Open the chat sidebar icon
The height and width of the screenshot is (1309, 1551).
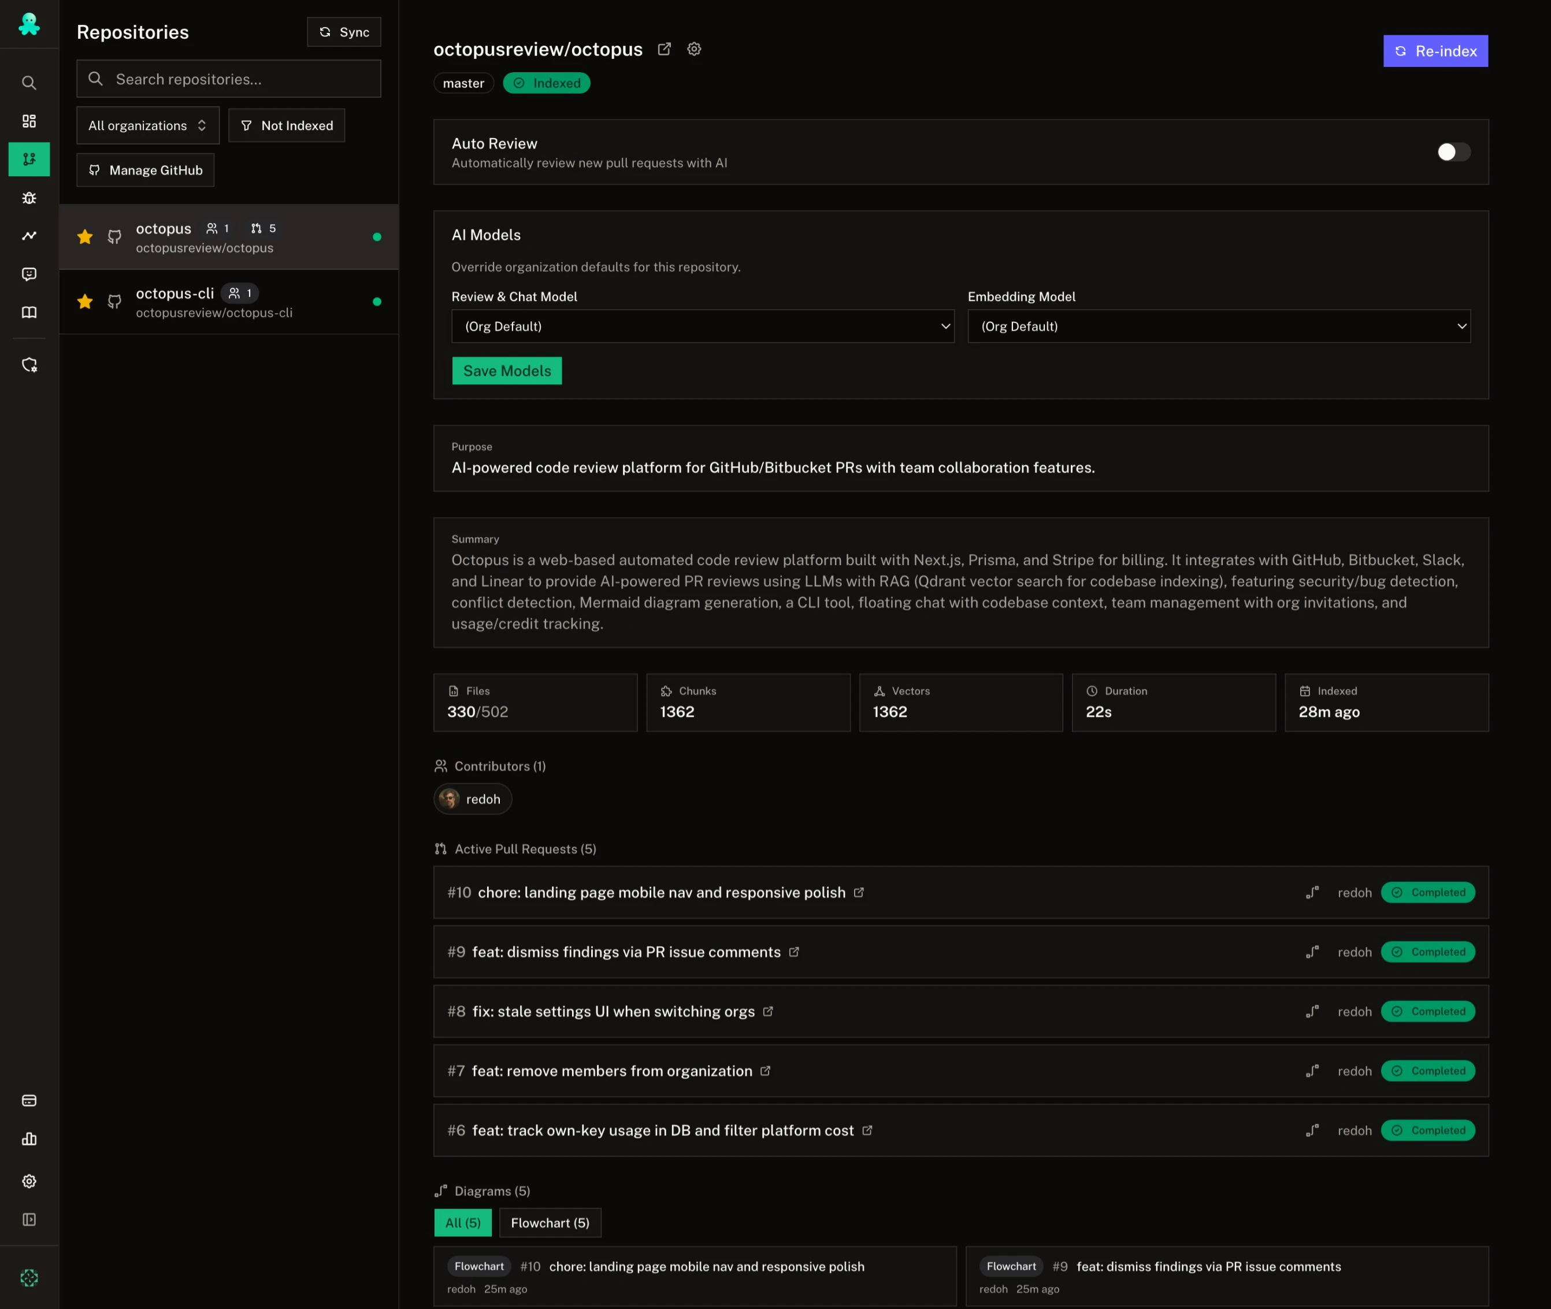point(29,274)
